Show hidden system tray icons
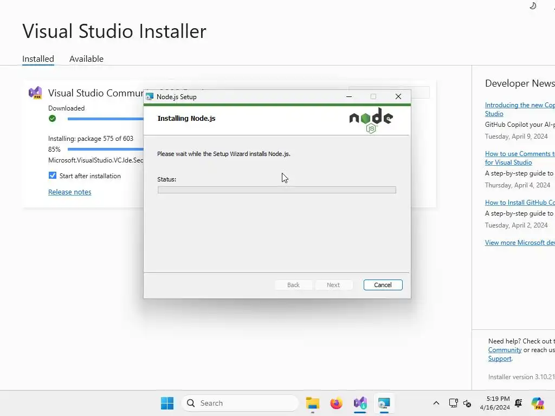Screen dimensions: 555x416 [x=436, y=403]
